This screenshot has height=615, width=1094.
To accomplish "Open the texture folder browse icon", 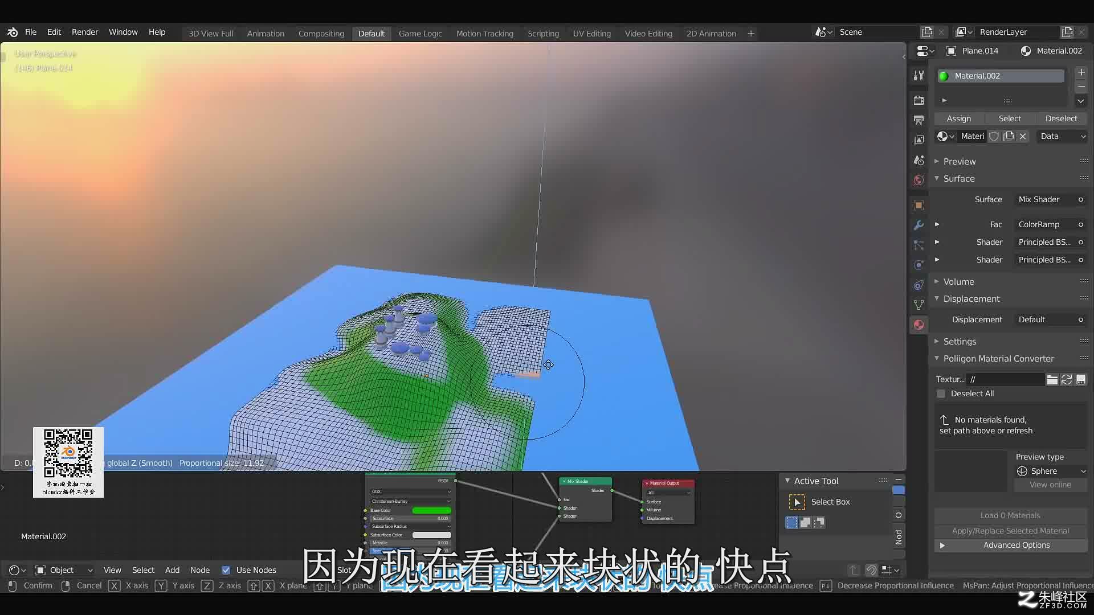I will click(1052, 379).
